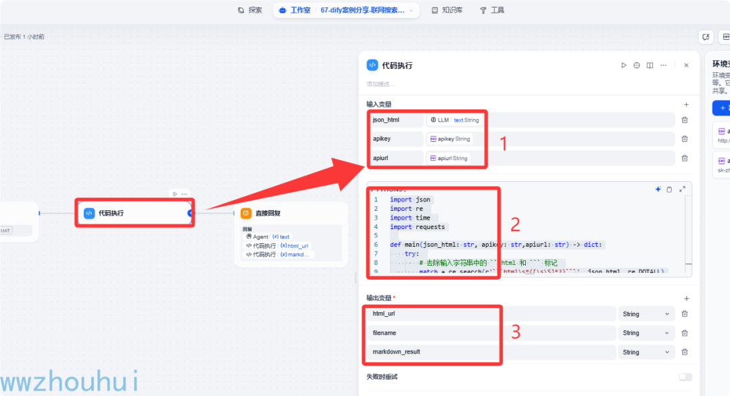730x396 pixels.
Task: Select the LLM text String variable value
Action: [454, 120]
